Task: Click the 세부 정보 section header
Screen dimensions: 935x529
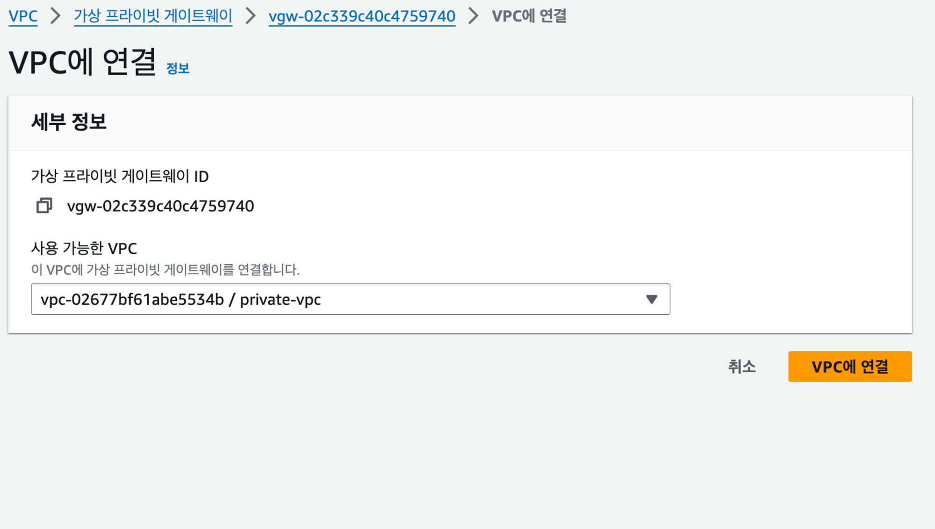Action: click(69, 122)
